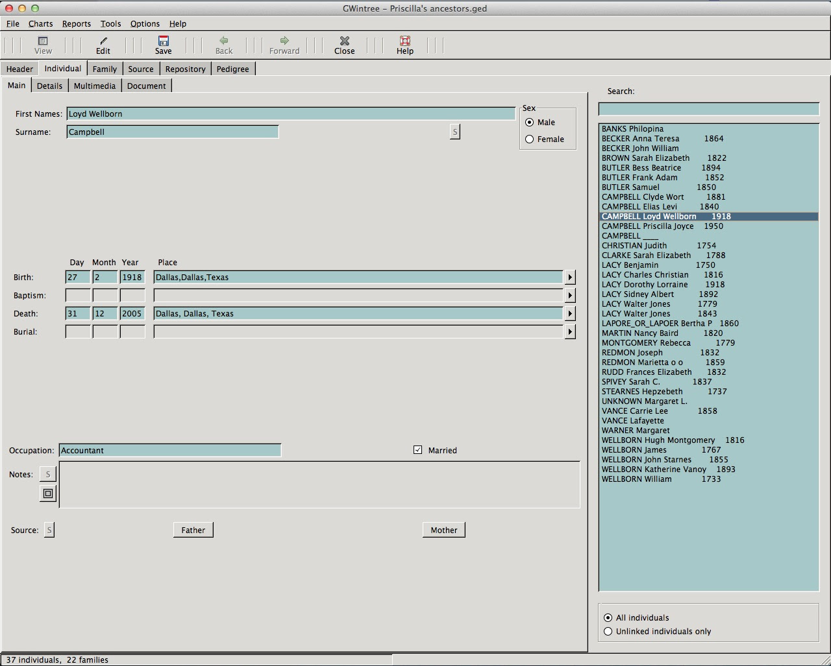Expand the Birth place arrow button

(x=570, y=278)
